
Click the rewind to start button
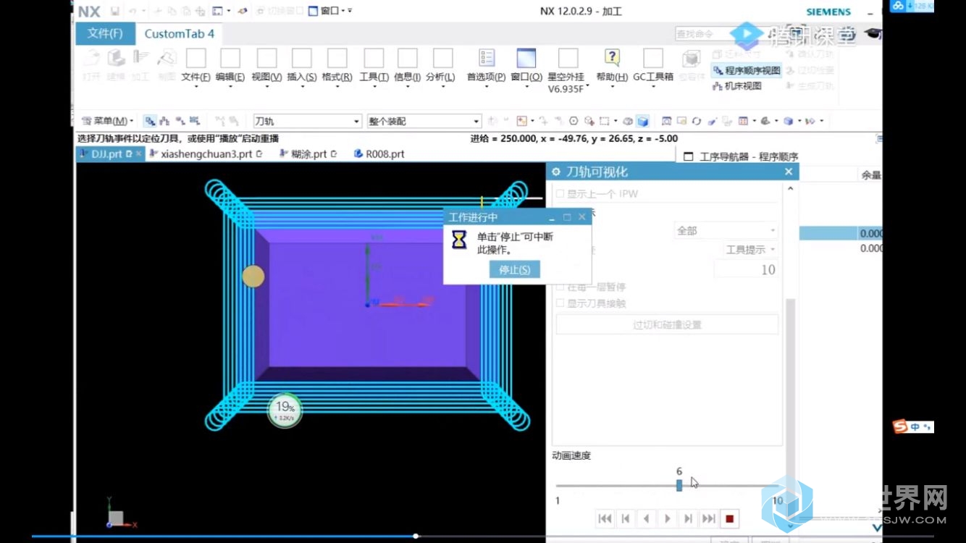[605, 518]
